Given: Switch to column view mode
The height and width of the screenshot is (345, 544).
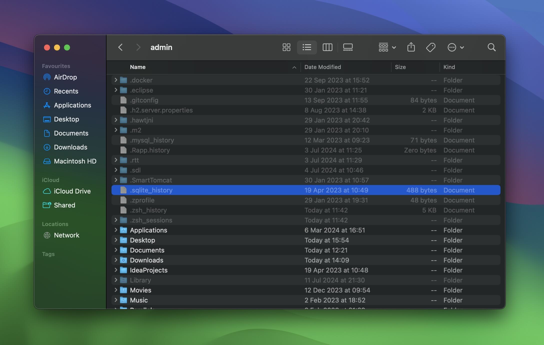Looking at the screenshot, I should [x=327, y=47].
